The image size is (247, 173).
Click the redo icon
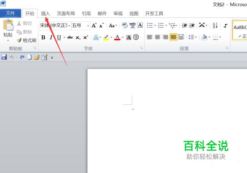(x=22, y=57)
